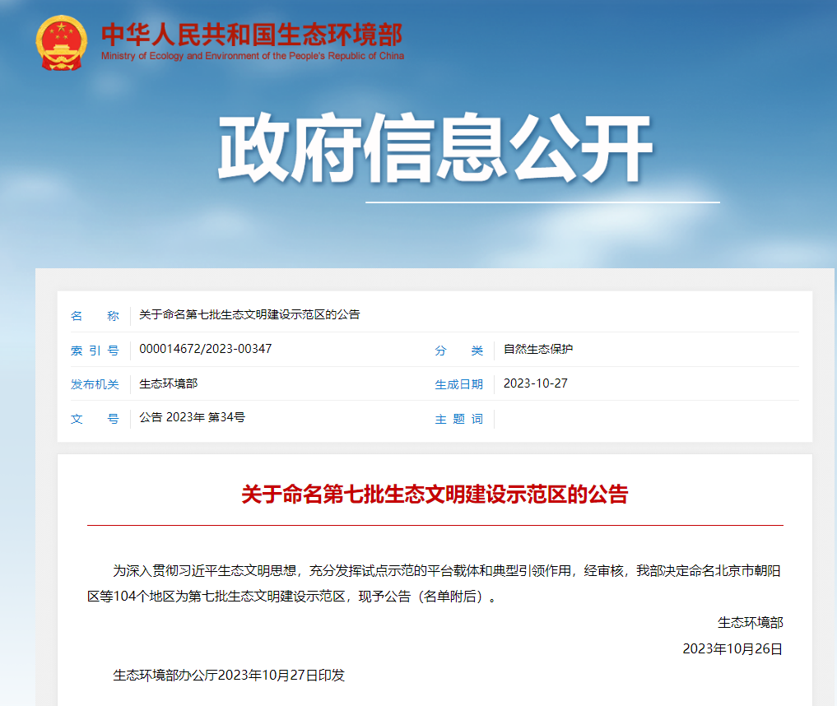Select the date 2023-10-27
This screenshot has width=837, height=706.
pos(535,383)
